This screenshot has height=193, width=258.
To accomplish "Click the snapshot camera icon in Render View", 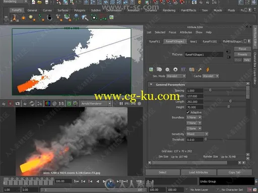I will coord(18,104).
